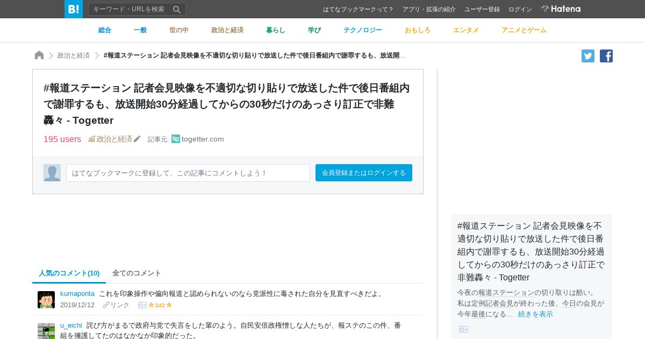Open the Hatena logo link
Viewport: 645px width, 339px height.
(x=561, y=9)
